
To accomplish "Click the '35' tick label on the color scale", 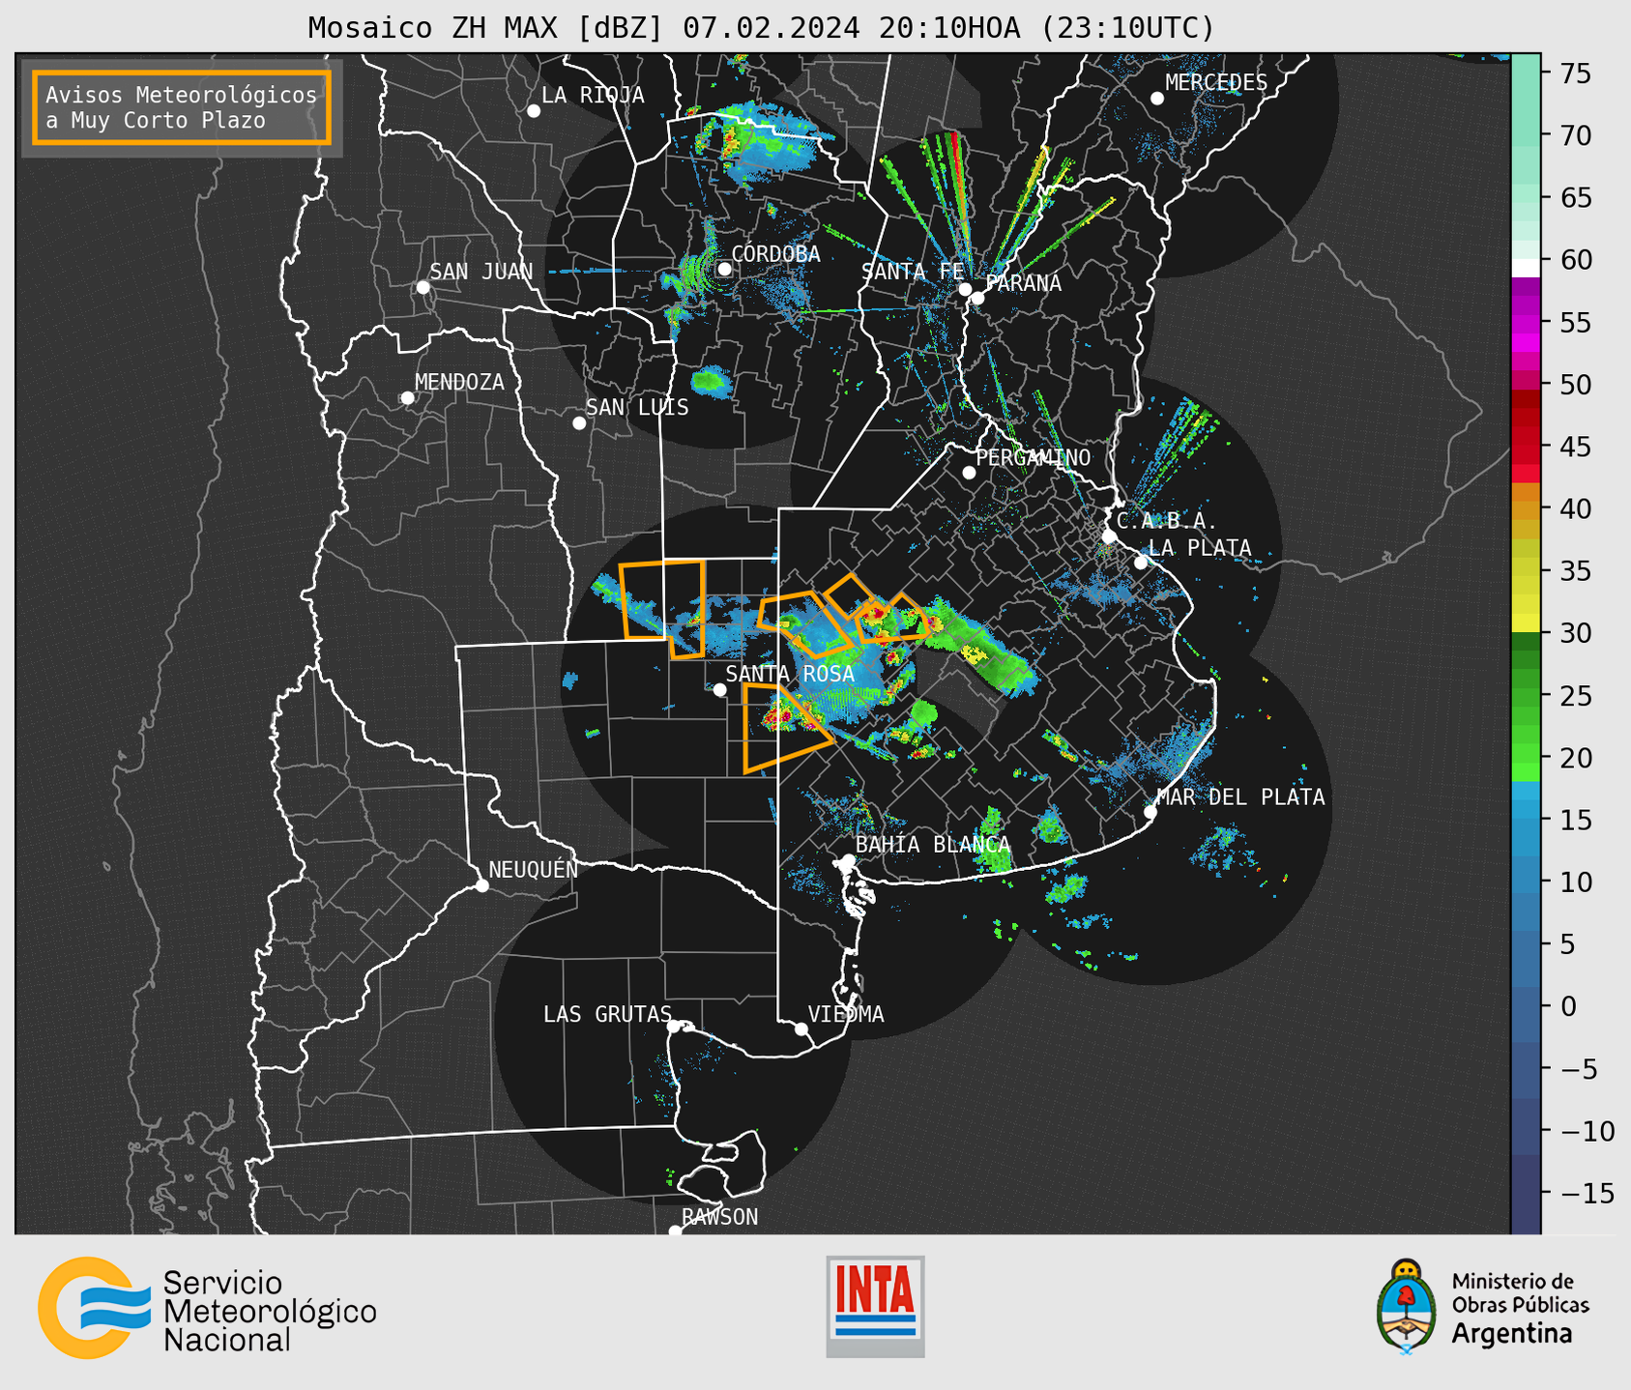I will 1575,571.
